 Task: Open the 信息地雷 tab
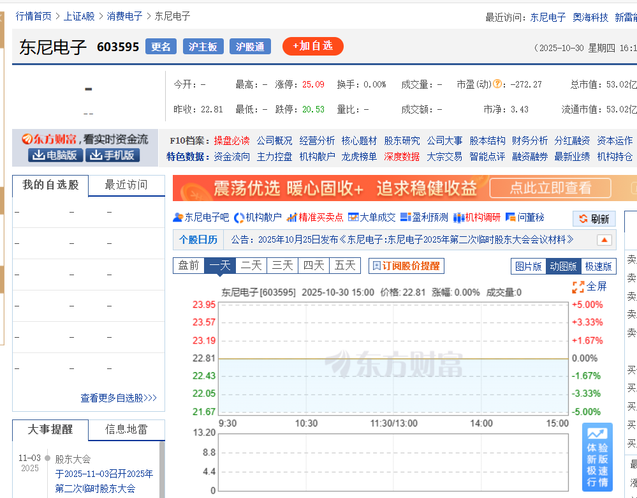point(126,430)
